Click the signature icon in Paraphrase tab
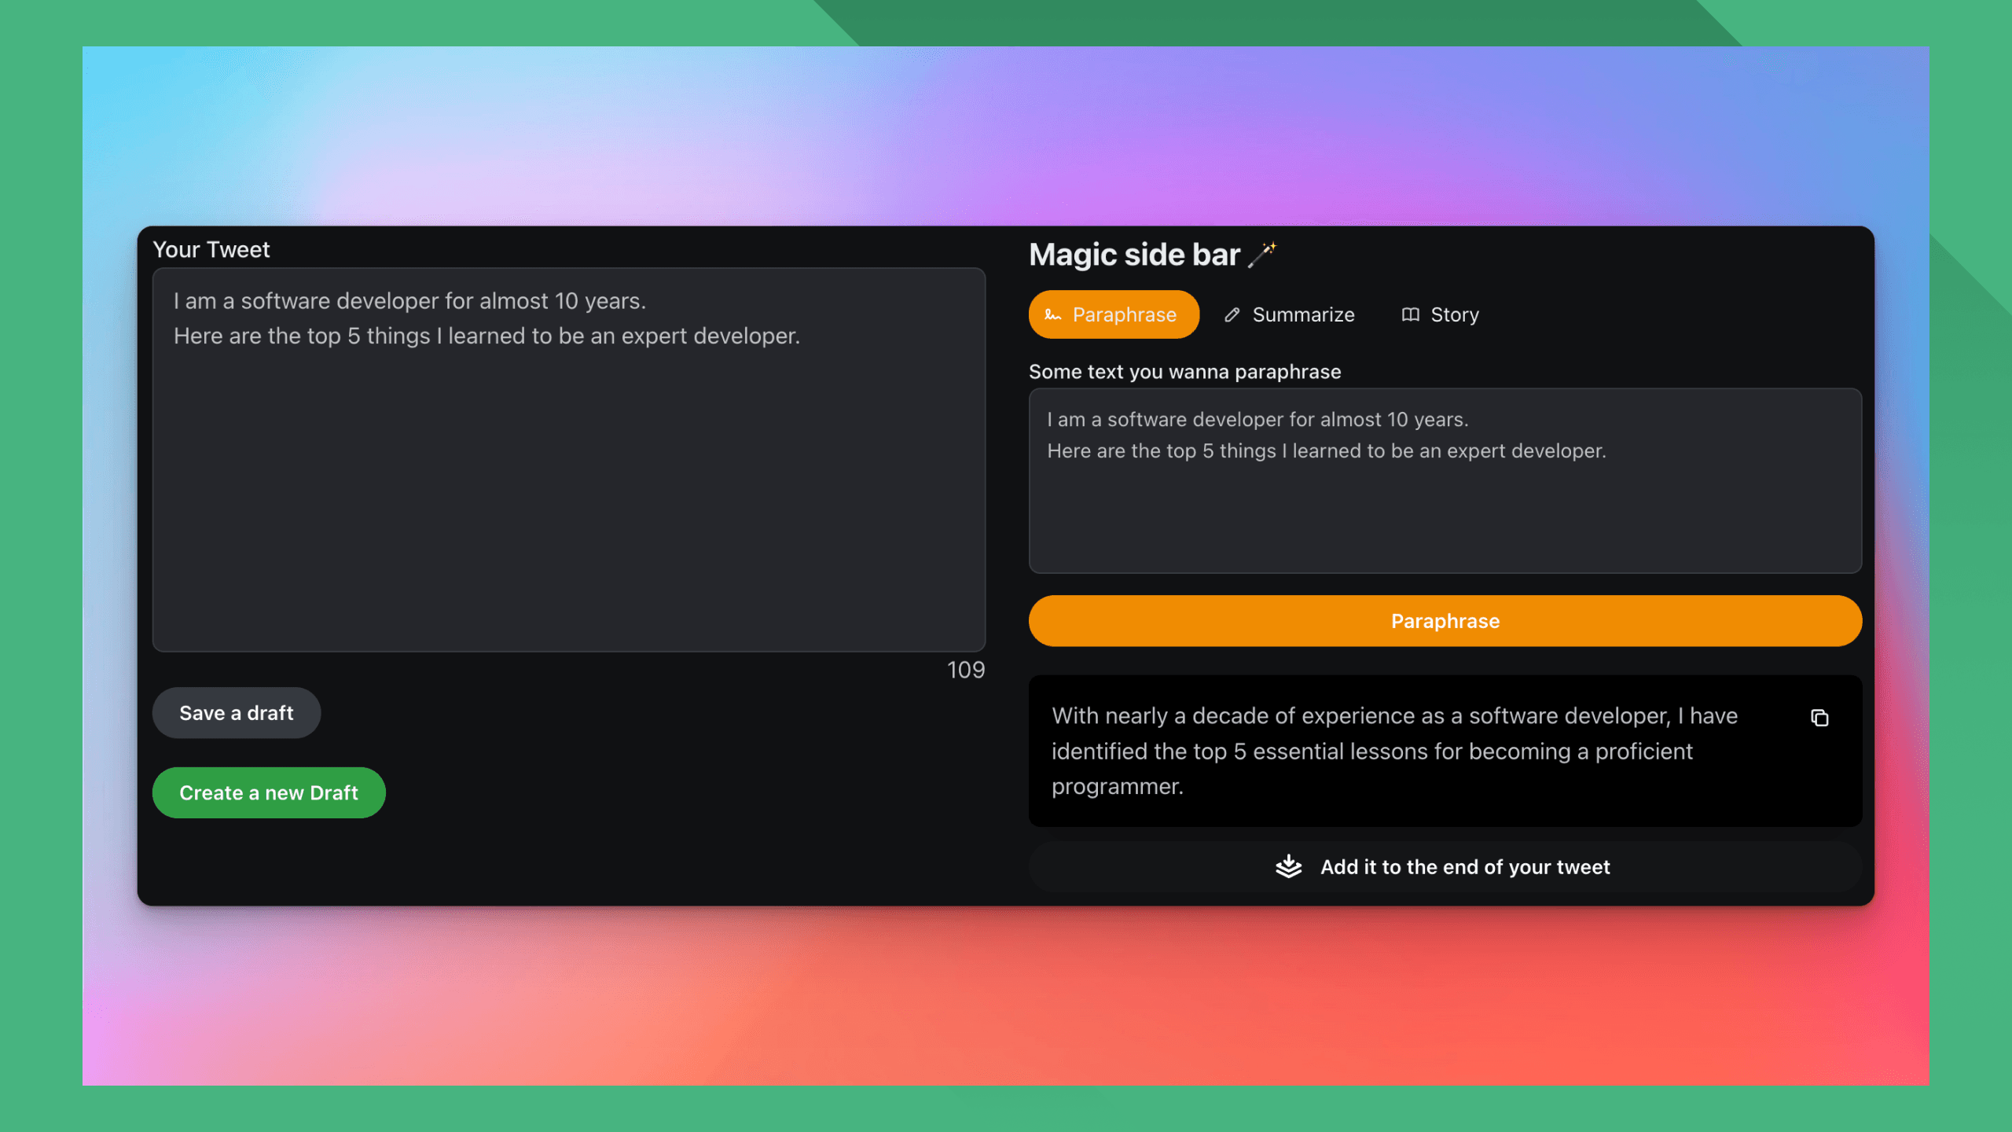2012x1132 pixels. [1052, 315]
